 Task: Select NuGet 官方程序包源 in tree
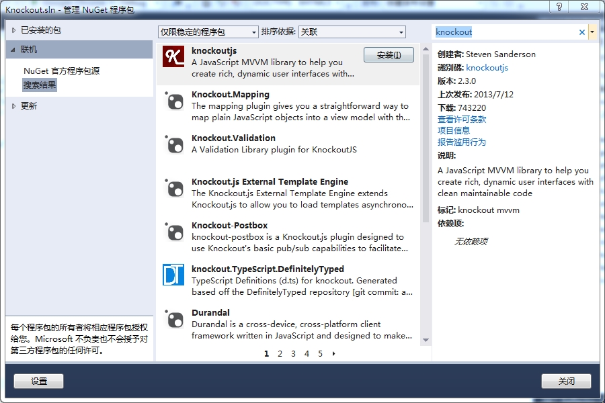coord(61,71)
